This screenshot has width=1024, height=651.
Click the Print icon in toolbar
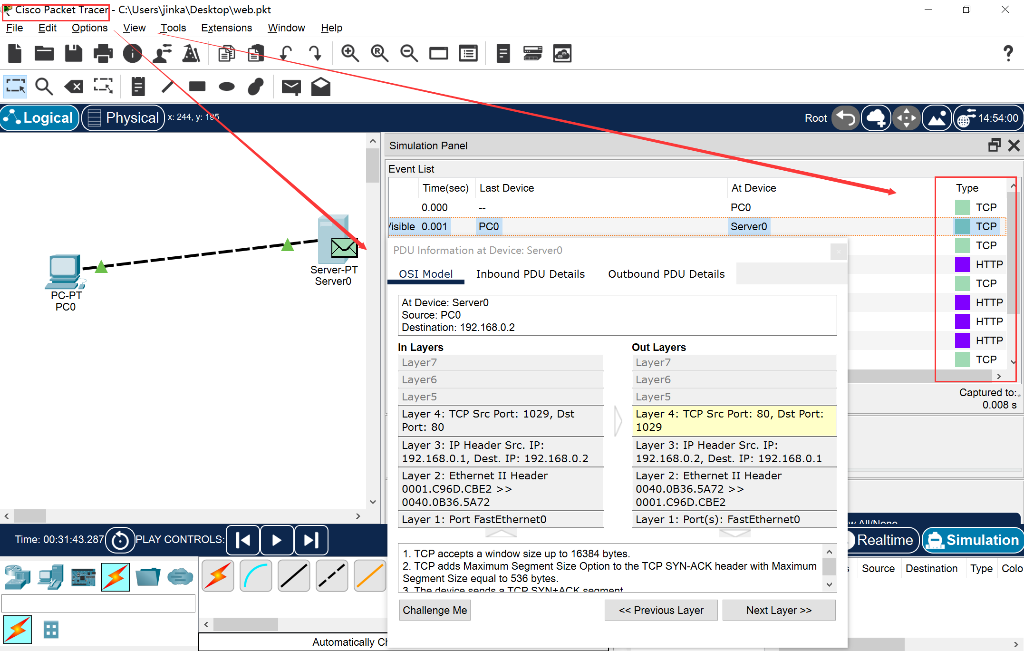point(103,53)
